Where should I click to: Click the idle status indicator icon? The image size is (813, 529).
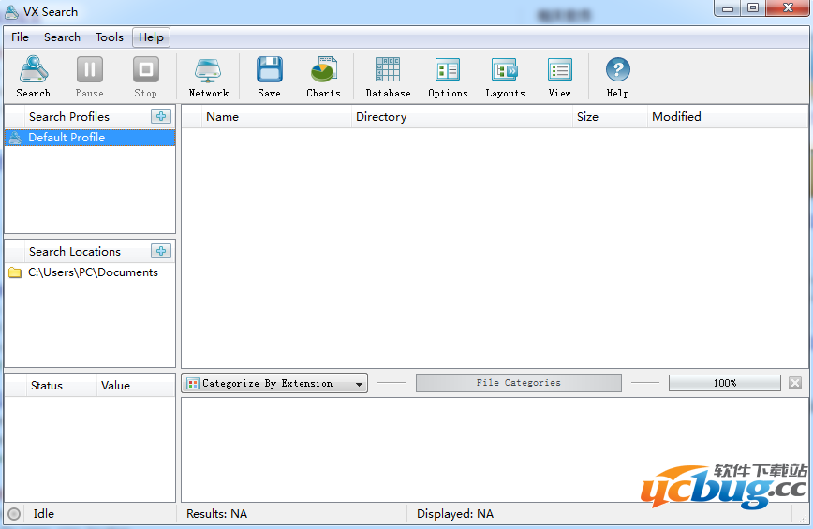15,513
